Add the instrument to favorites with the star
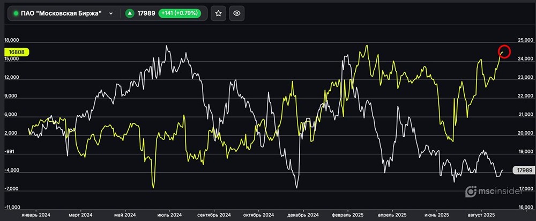This screenshot has height=221, width=536. (x=219, y=13)
